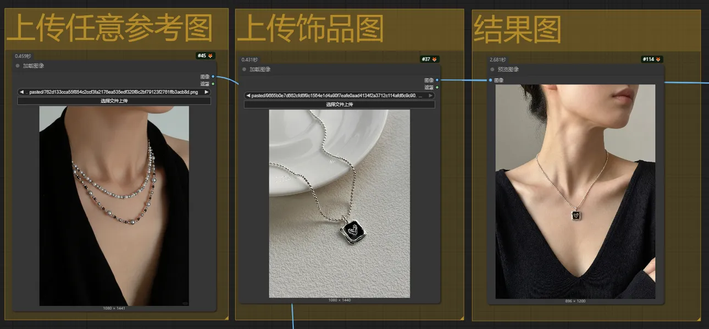Screen dimensions: 709x329
Task: Click the 图像 input port on the 预览图像 node
Action: [490, 80]
